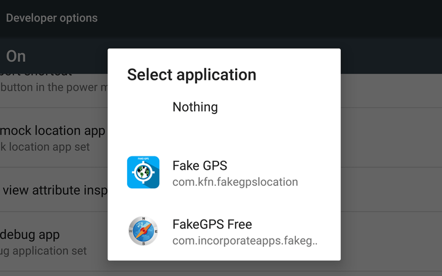Click the Select application dialog title

(x=192, y=75)
